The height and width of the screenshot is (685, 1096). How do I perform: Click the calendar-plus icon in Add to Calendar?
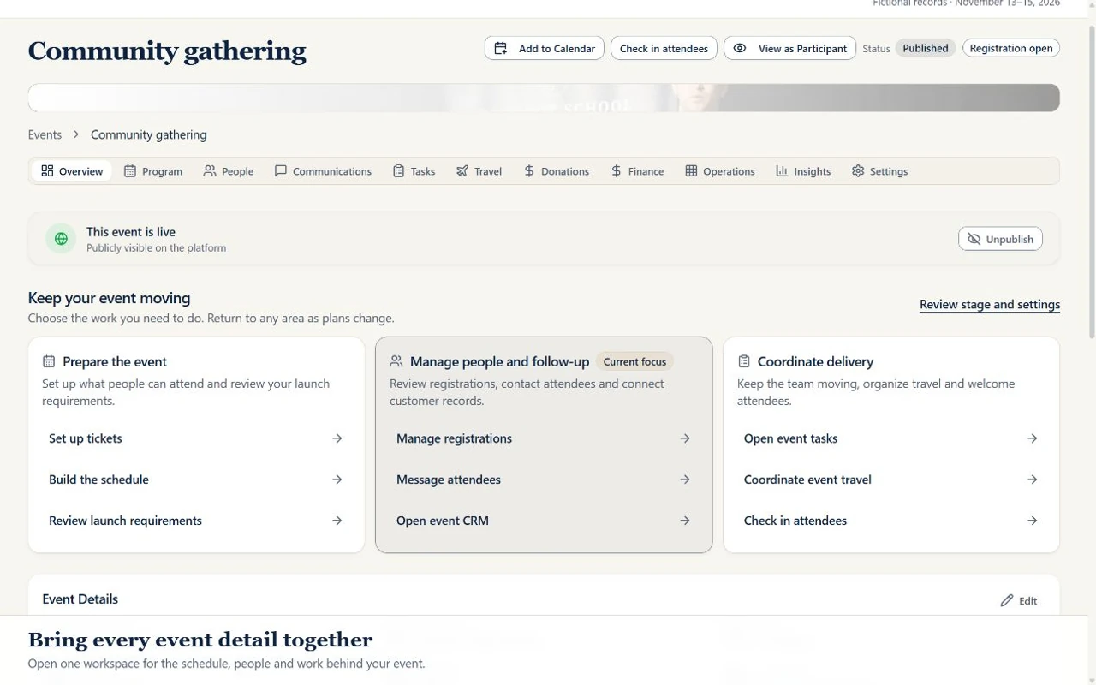pyautogui.click(x=501, y=48)
